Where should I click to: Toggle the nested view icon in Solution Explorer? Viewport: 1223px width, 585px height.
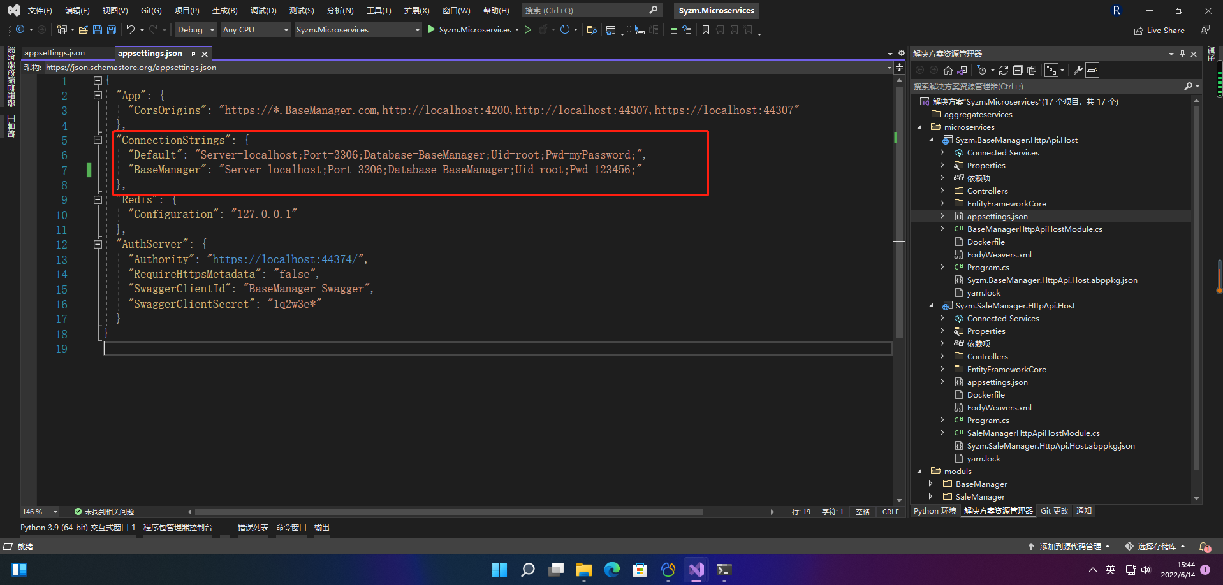pos(1051,70)
